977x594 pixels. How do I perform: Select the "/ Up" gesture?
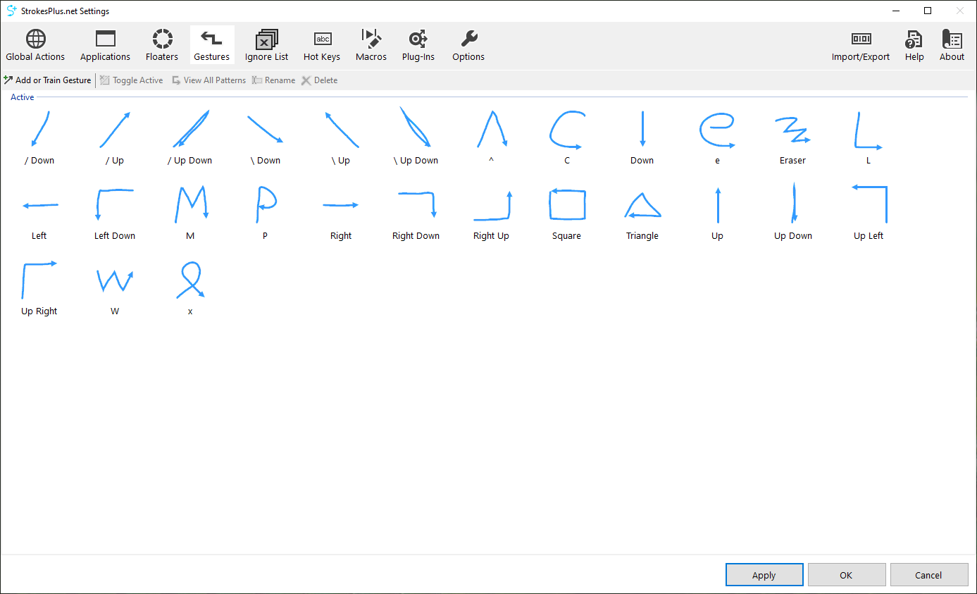[x=115, y=137]
